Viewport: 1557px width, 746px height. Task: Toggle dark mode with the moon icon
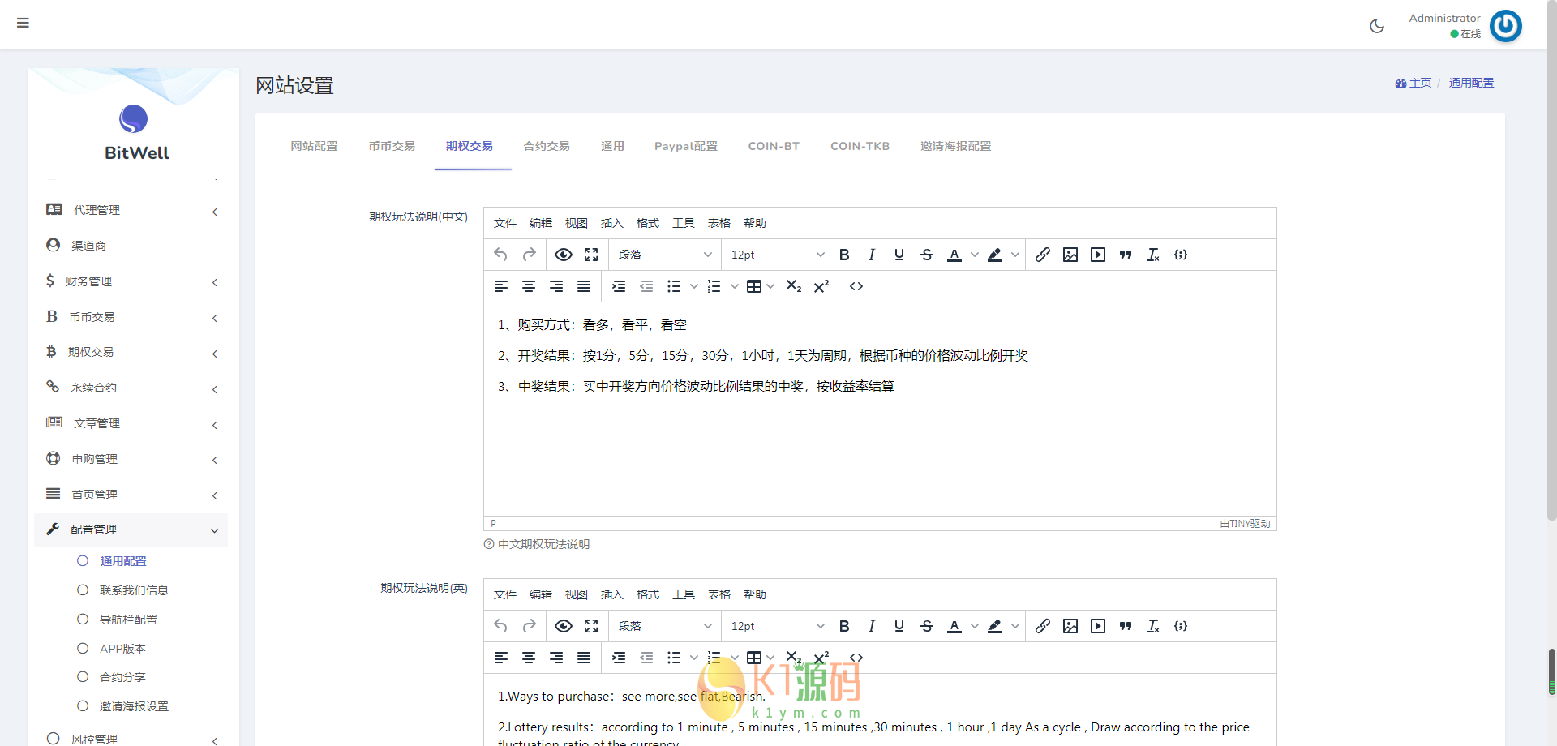coord(1377,26)
